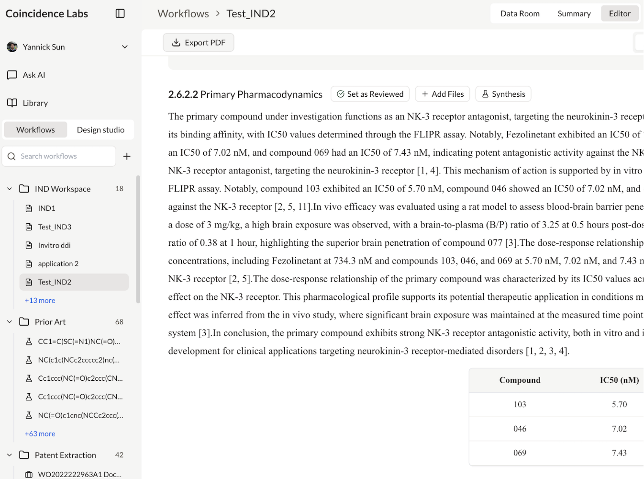Click Set as Reviewed button

[370, 94]
